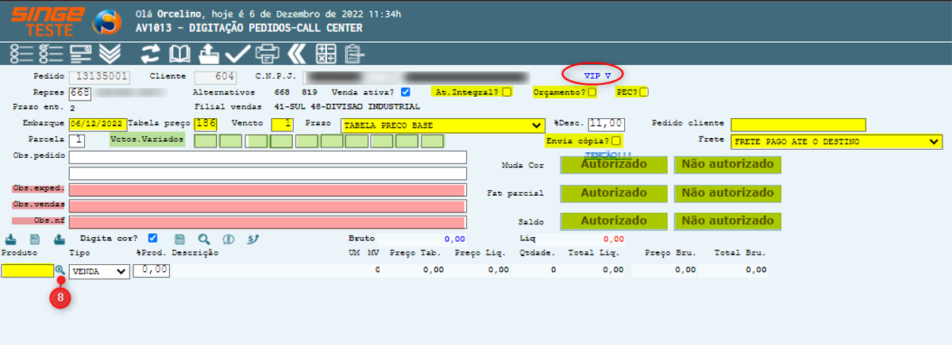Image resolution: width=952 pixels, height=345 pixels.
Task: Click the printer icon in the toolbar
Action: 266,54
